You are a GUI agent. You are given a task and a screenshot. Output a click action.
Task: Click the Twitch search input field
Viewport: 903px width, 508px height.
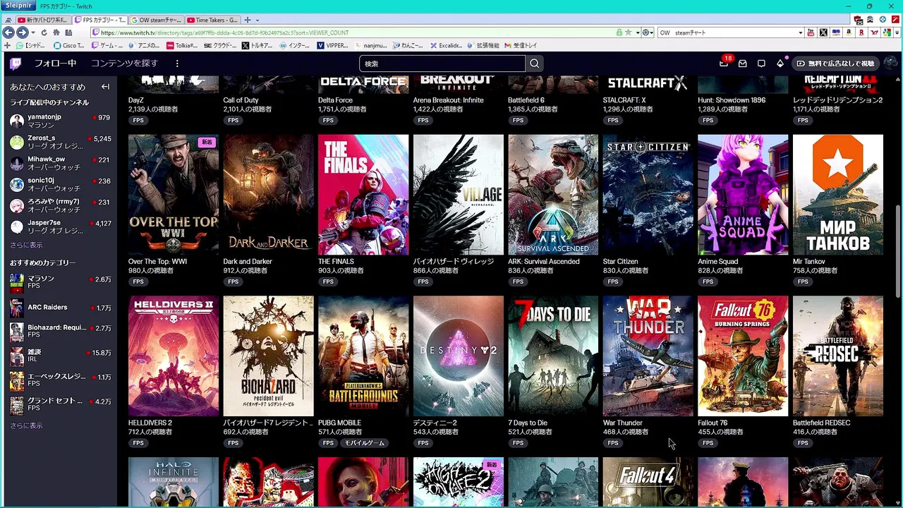tap(442, 64)
